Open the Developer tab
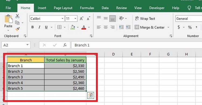Screen dimensions: 202x105 coord(157,8)
